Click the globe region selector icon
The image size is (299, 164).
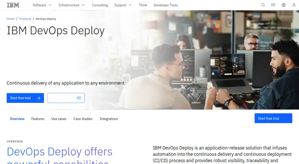pyautogui.click(x=284, y=5)
